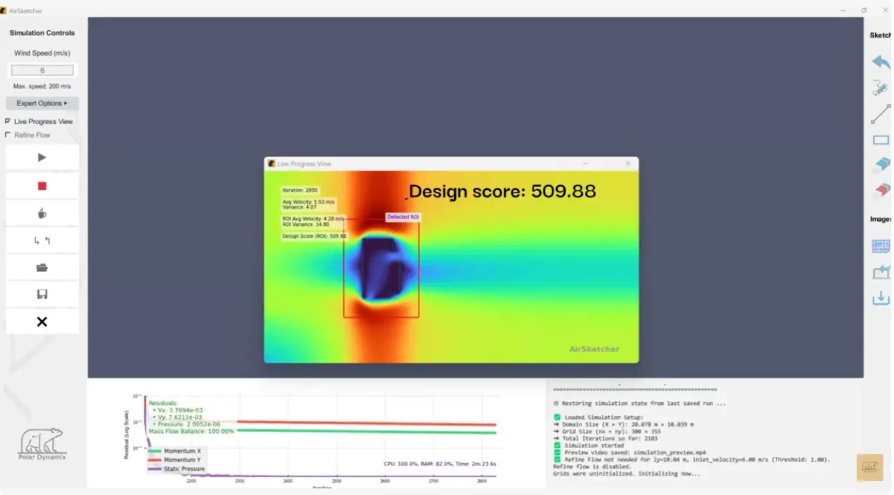
Task: Select the eraser tool in the Sketch panel
Action: (x=880, y=166)
